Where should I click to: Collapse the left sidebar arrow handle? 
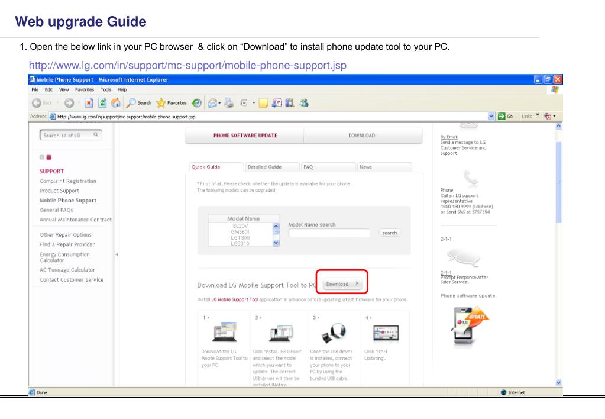117,254
